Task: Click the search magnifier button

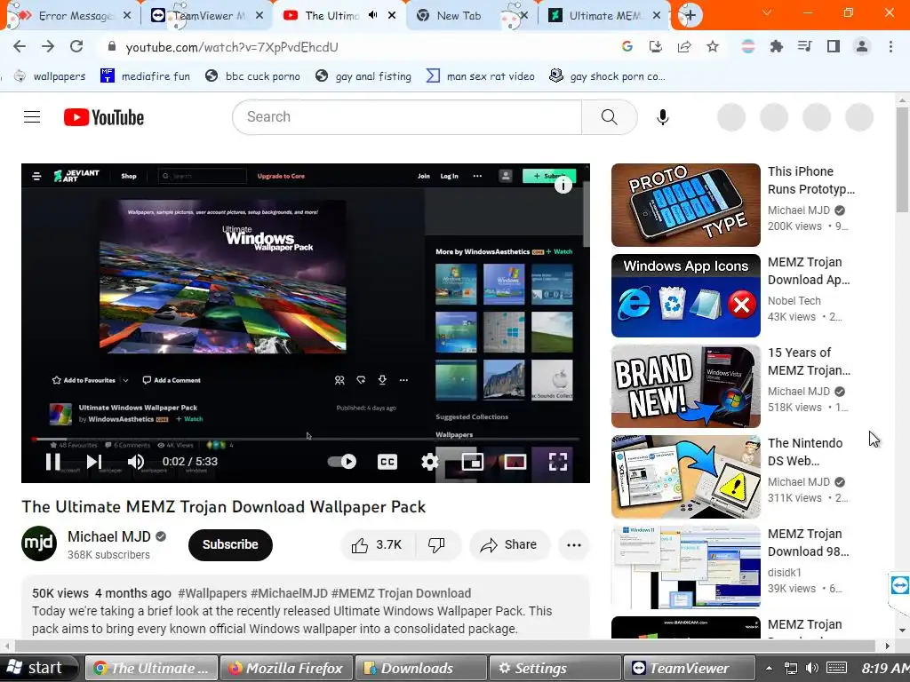Action: pos(610,117)
